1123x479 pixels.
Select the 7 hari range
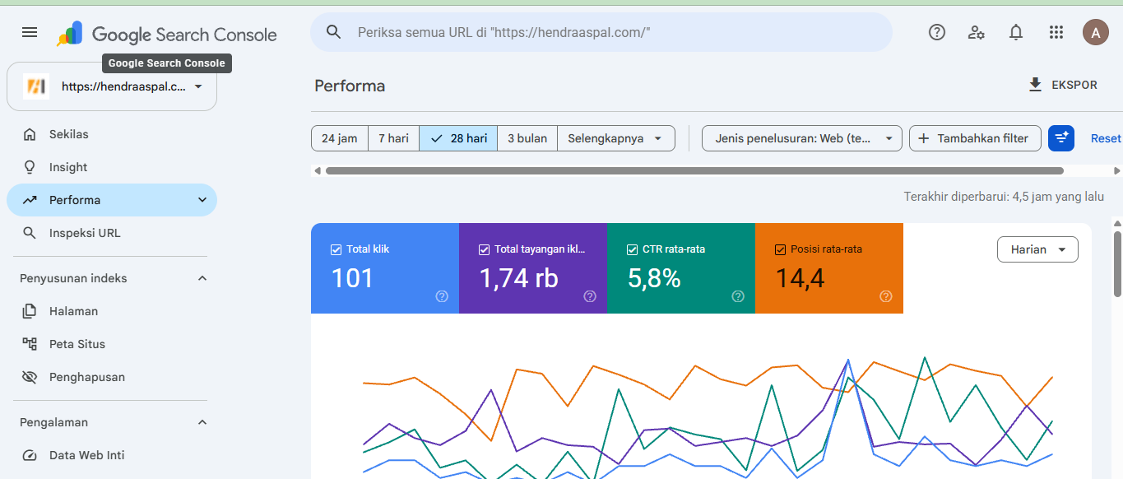click(x=393, y=138)
